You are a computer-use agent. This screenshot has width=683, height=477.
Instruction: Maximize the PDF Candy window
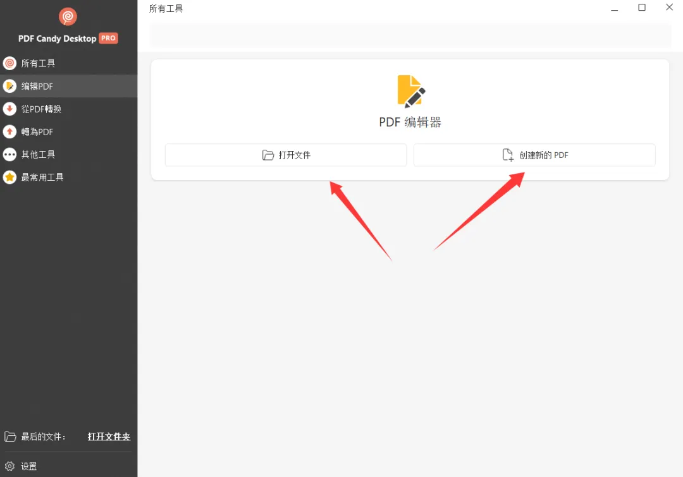coord(642,8)
